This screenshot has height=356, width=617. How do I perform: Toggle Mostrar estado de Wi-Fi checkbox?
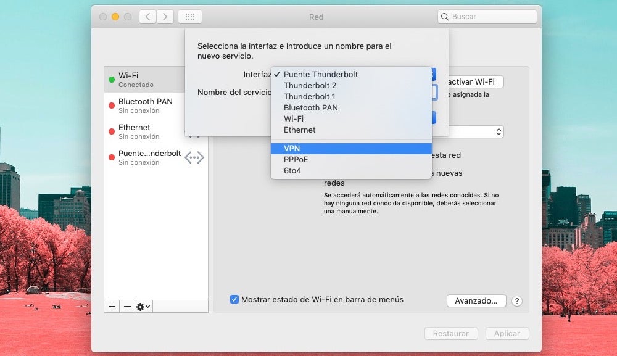coord(234,299)
